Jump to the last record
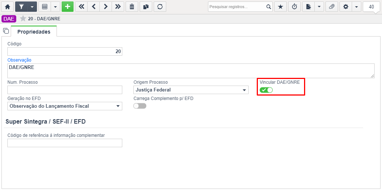 click(x=118, y=7)
